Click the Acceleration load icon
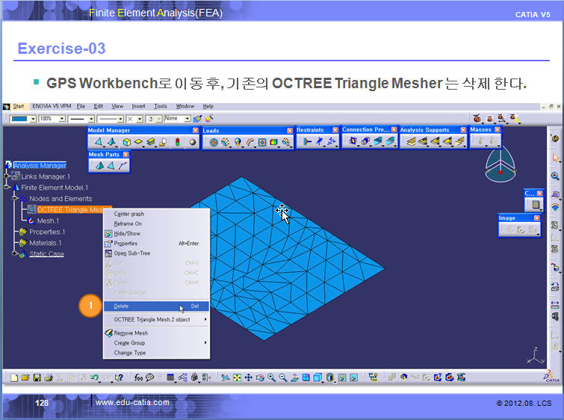Viewport: 564px width, 420px height. click(238, 143)
